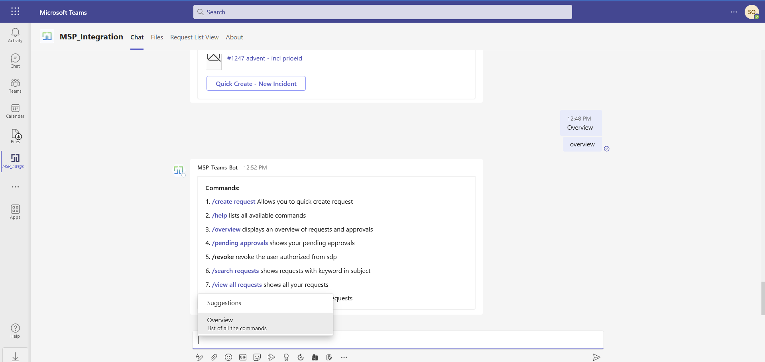
Task: Click Quick Create - New Incident button
Action: (x=256, y=84)
